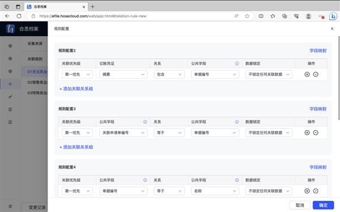Viewport: 340px width, 212px height.
Task: Open 数据锁定 dropdown in 规则配置3
Action: tap(269, 133)
